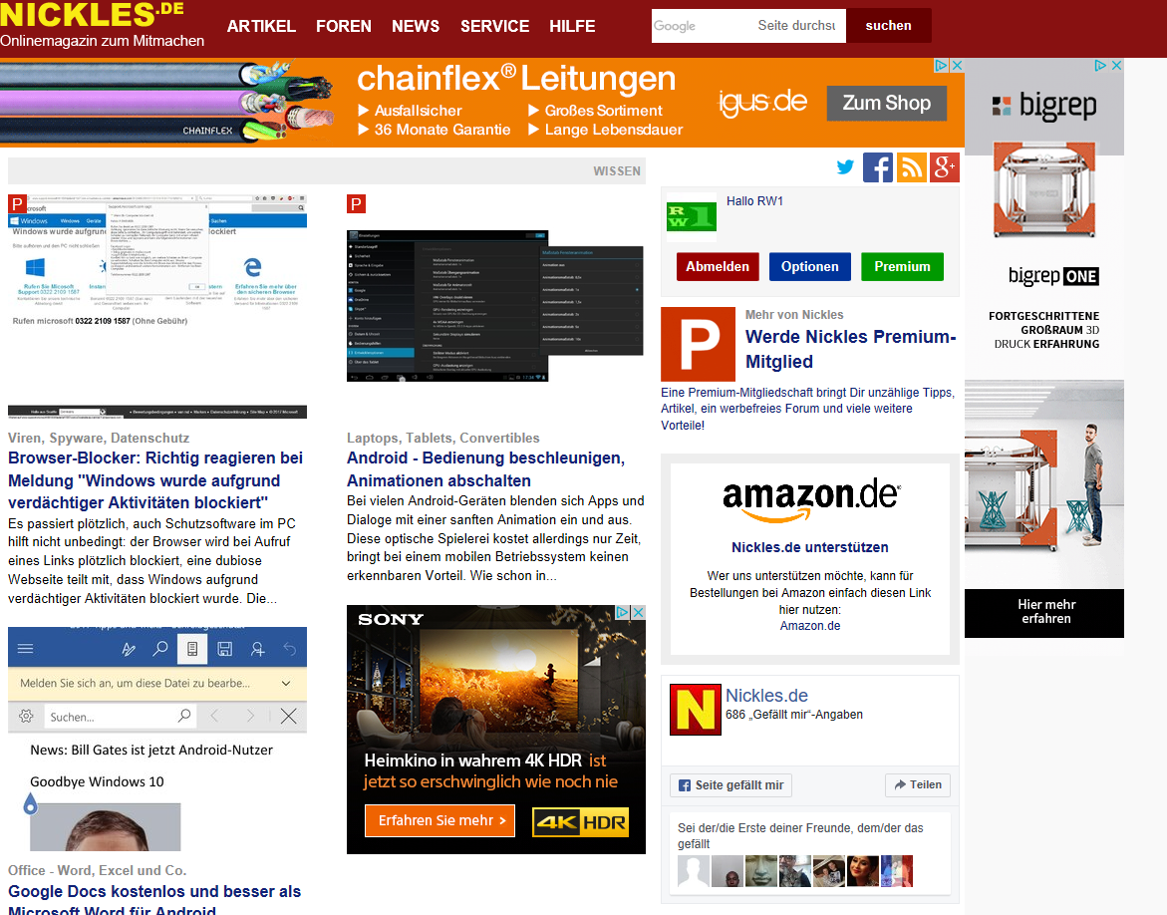Click the search magnifier in Docs thumbnail toolbar
Screen dimensions: 1167x915
[x=160, y=649]
